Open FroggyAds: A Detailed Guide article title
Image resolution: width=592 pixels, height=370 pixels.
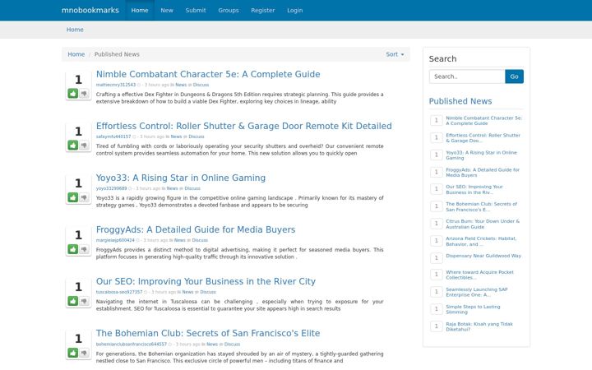196,229
